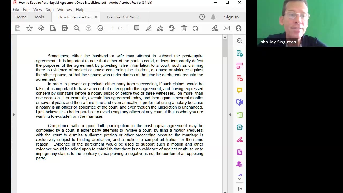
Task: Print the document
Action: (65, 28)
